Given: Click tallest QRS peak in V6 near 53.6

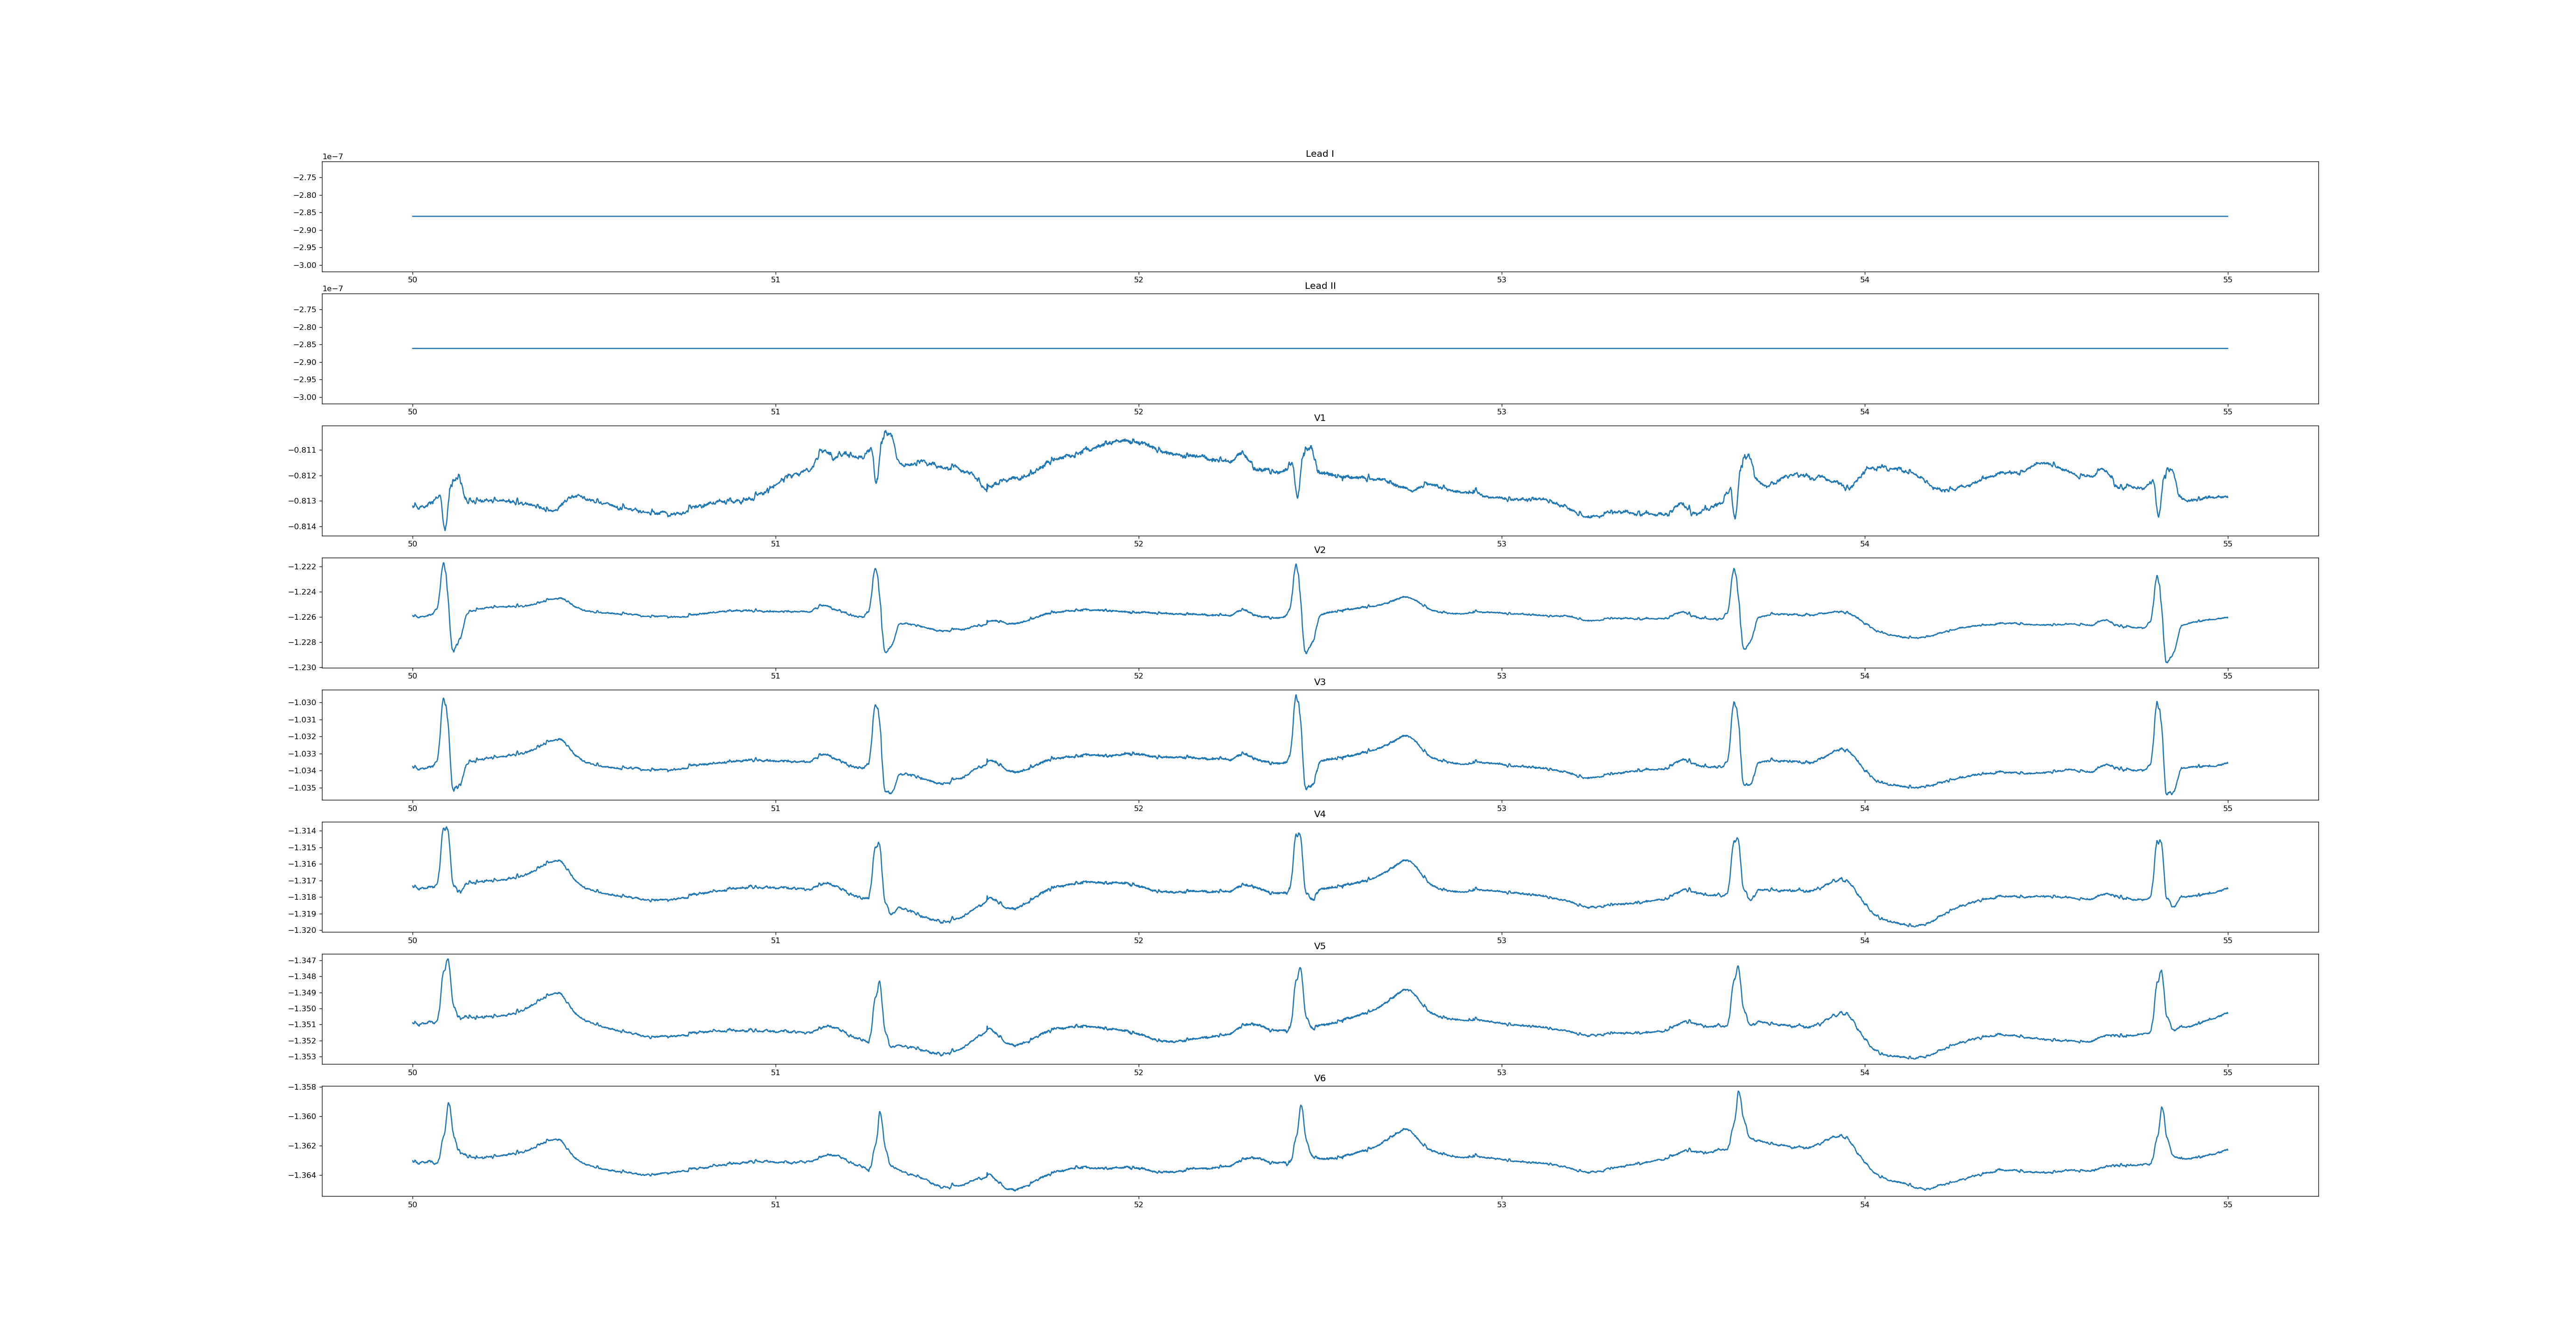Looking at the screenshot, I should (x=1738, y=1092).
